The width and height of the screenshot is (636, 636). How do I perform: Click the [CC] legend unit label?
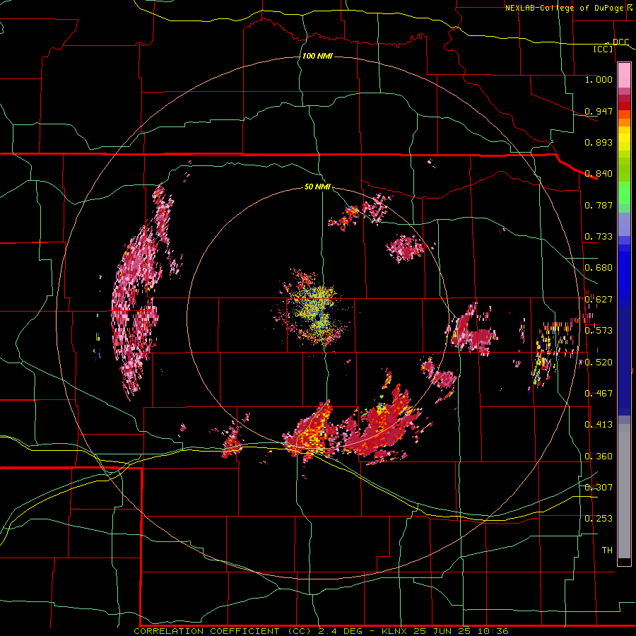pyautogui.click(x=603, y=49)
